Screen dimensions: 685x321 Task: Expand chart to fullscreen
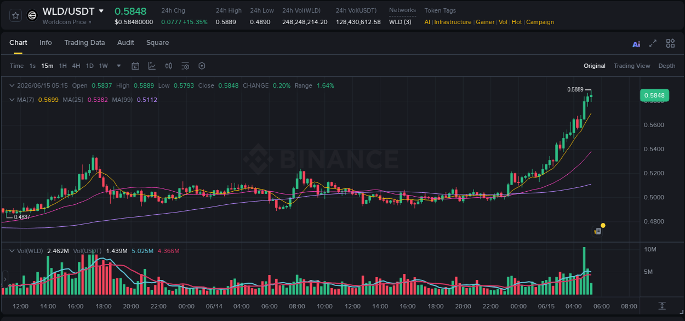[x=653, y=43]
